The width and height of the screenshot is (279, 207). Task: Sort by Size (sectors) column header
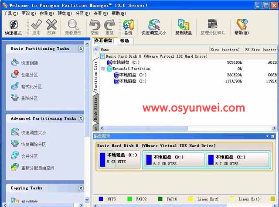point(226,49)
